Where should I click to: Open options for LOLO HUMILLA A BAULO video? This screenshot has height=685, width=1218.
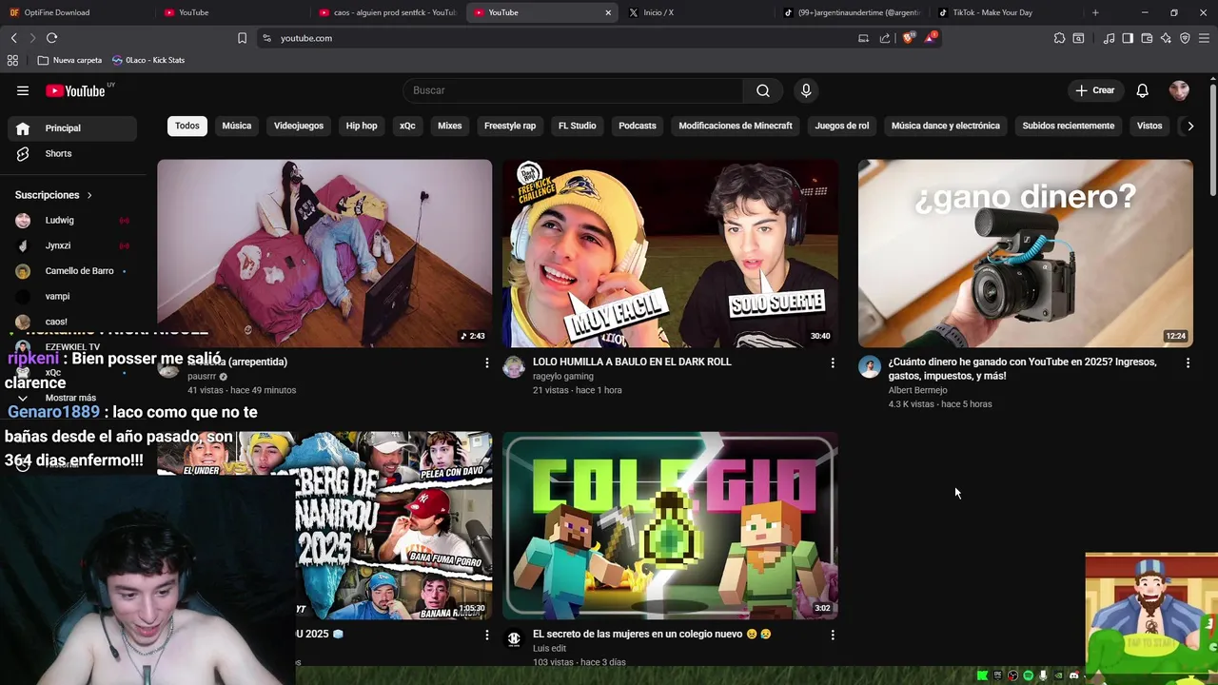[833, 362]
